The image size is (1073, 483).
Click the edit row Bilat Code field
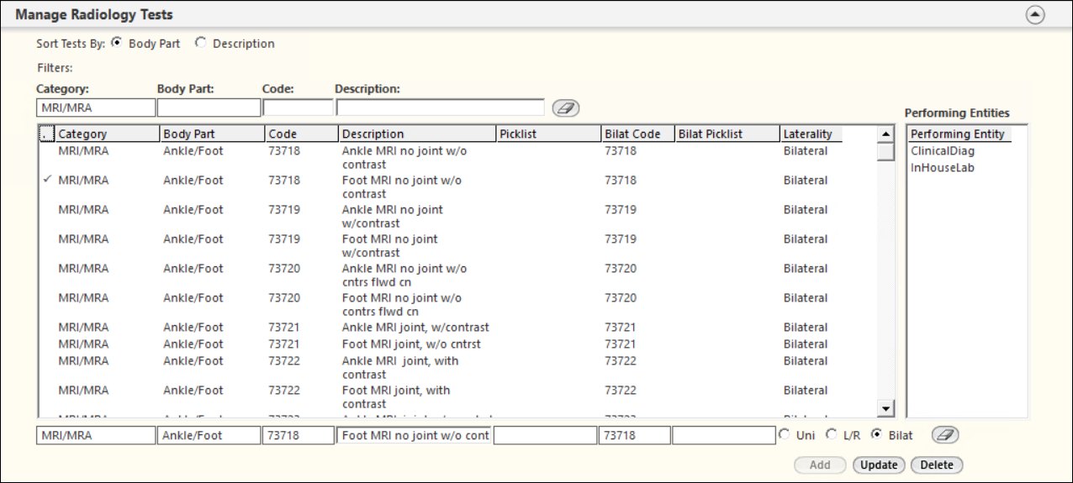[635, 435]
